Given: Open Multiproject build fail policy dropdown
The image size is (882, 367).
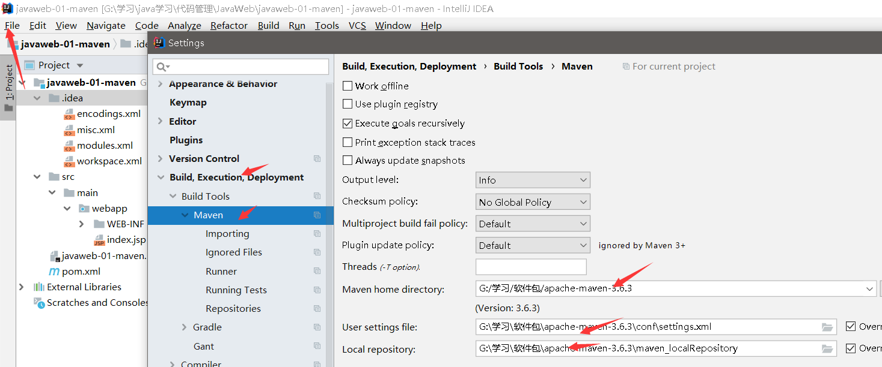Looking at the screenshot, I should (533, 224).
